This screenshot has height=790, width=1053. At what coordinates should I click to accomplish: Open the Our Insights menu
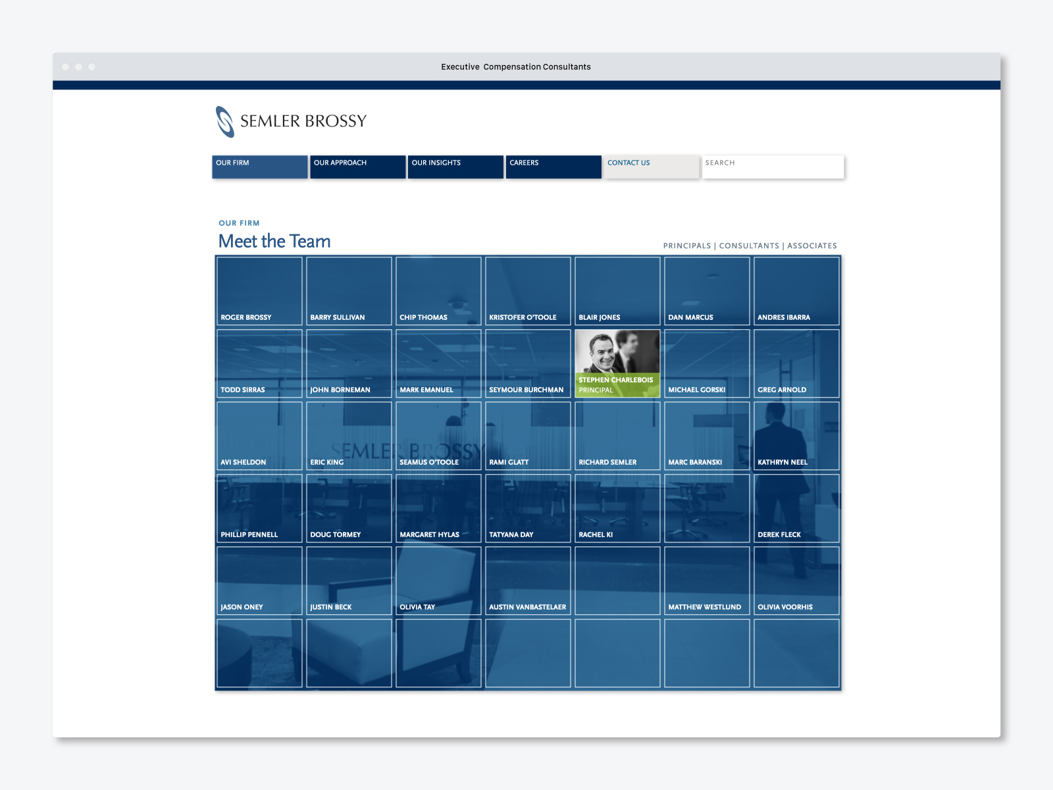pyautogui.click(x=455, y=167)
